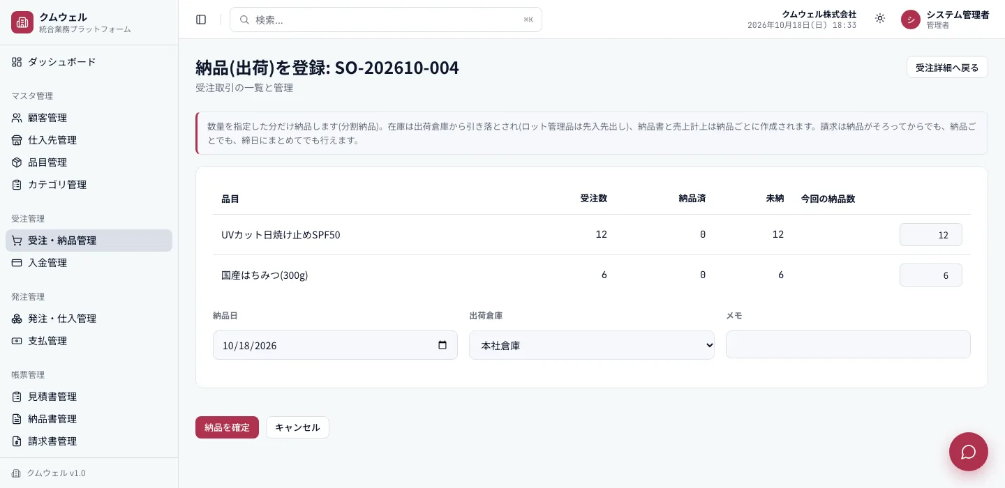
Task: Open the システム管理者 avatar
Action: tap(911, 20)
